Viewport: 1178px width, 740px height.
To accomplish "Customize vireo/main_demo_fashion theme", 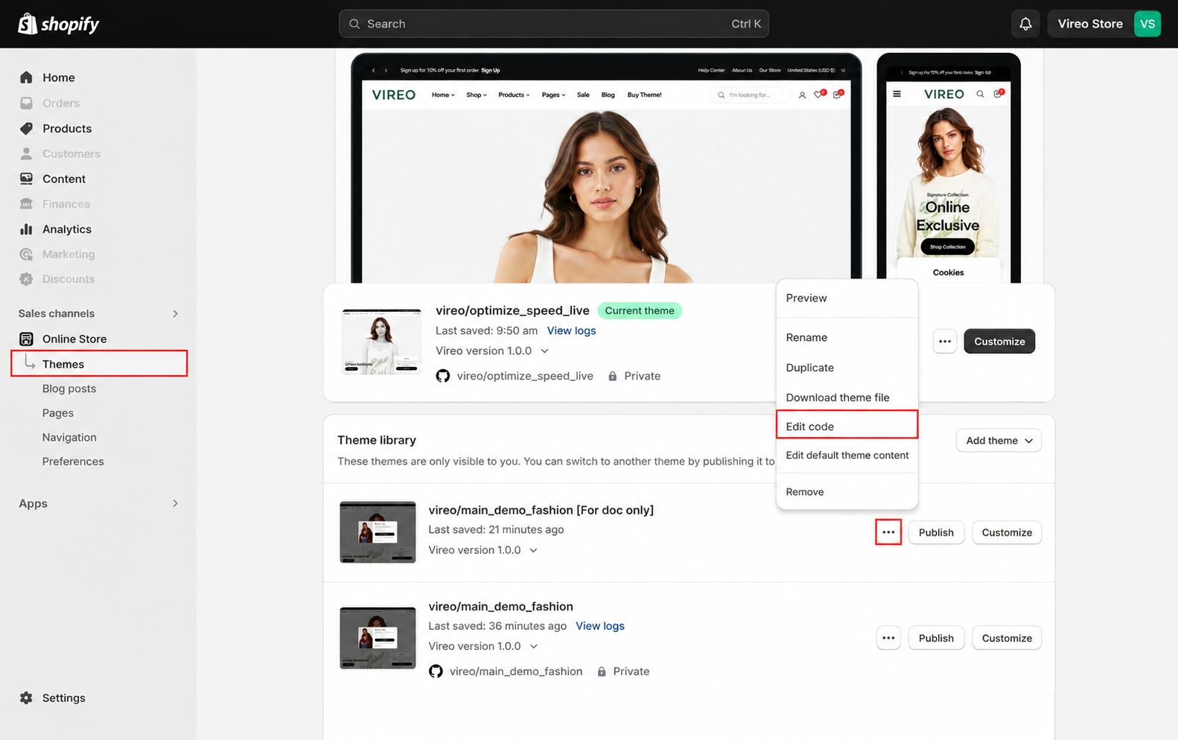I will [x=1007, y=638].
